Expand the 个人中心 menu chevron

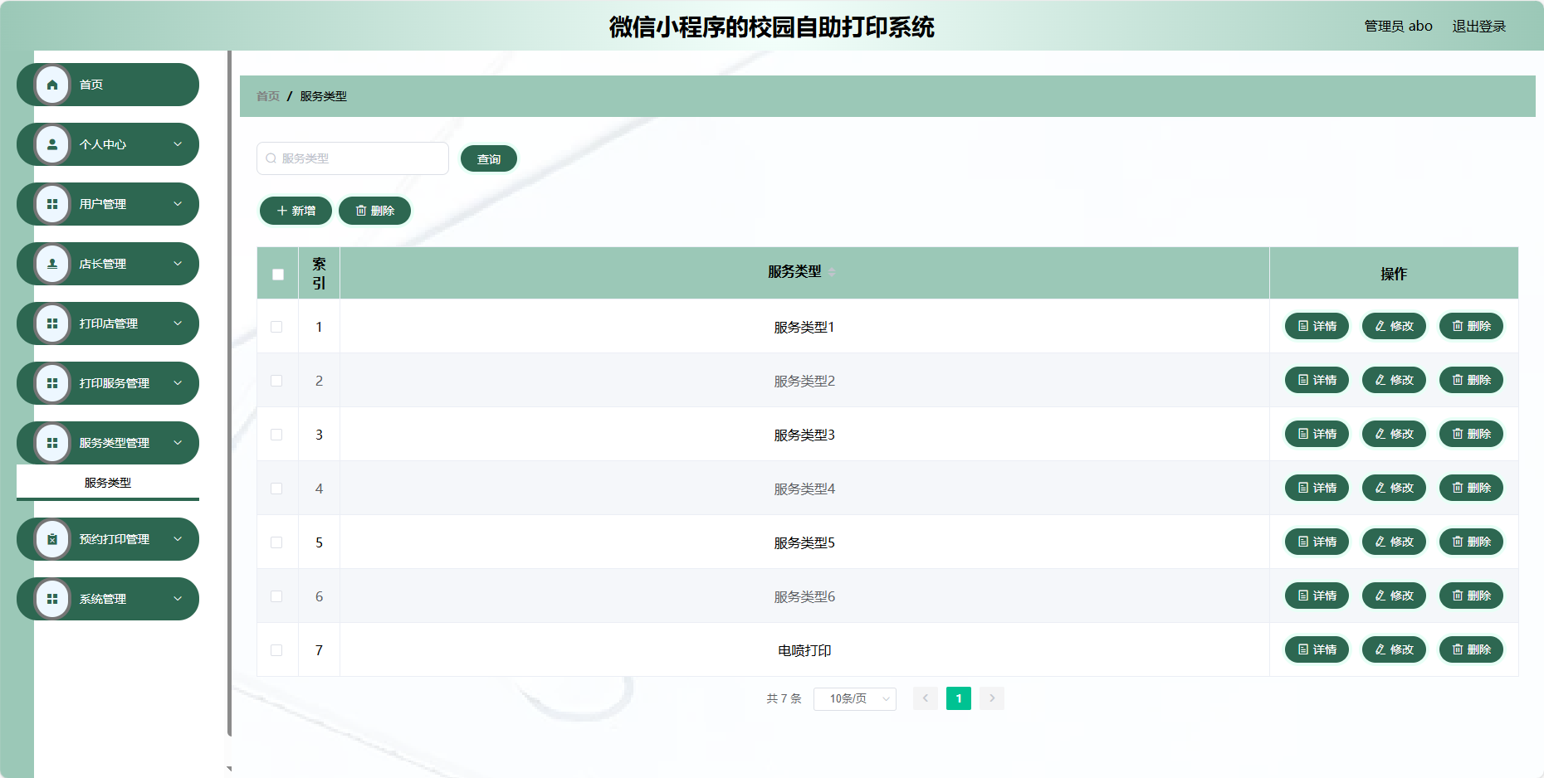pos(178,144)
